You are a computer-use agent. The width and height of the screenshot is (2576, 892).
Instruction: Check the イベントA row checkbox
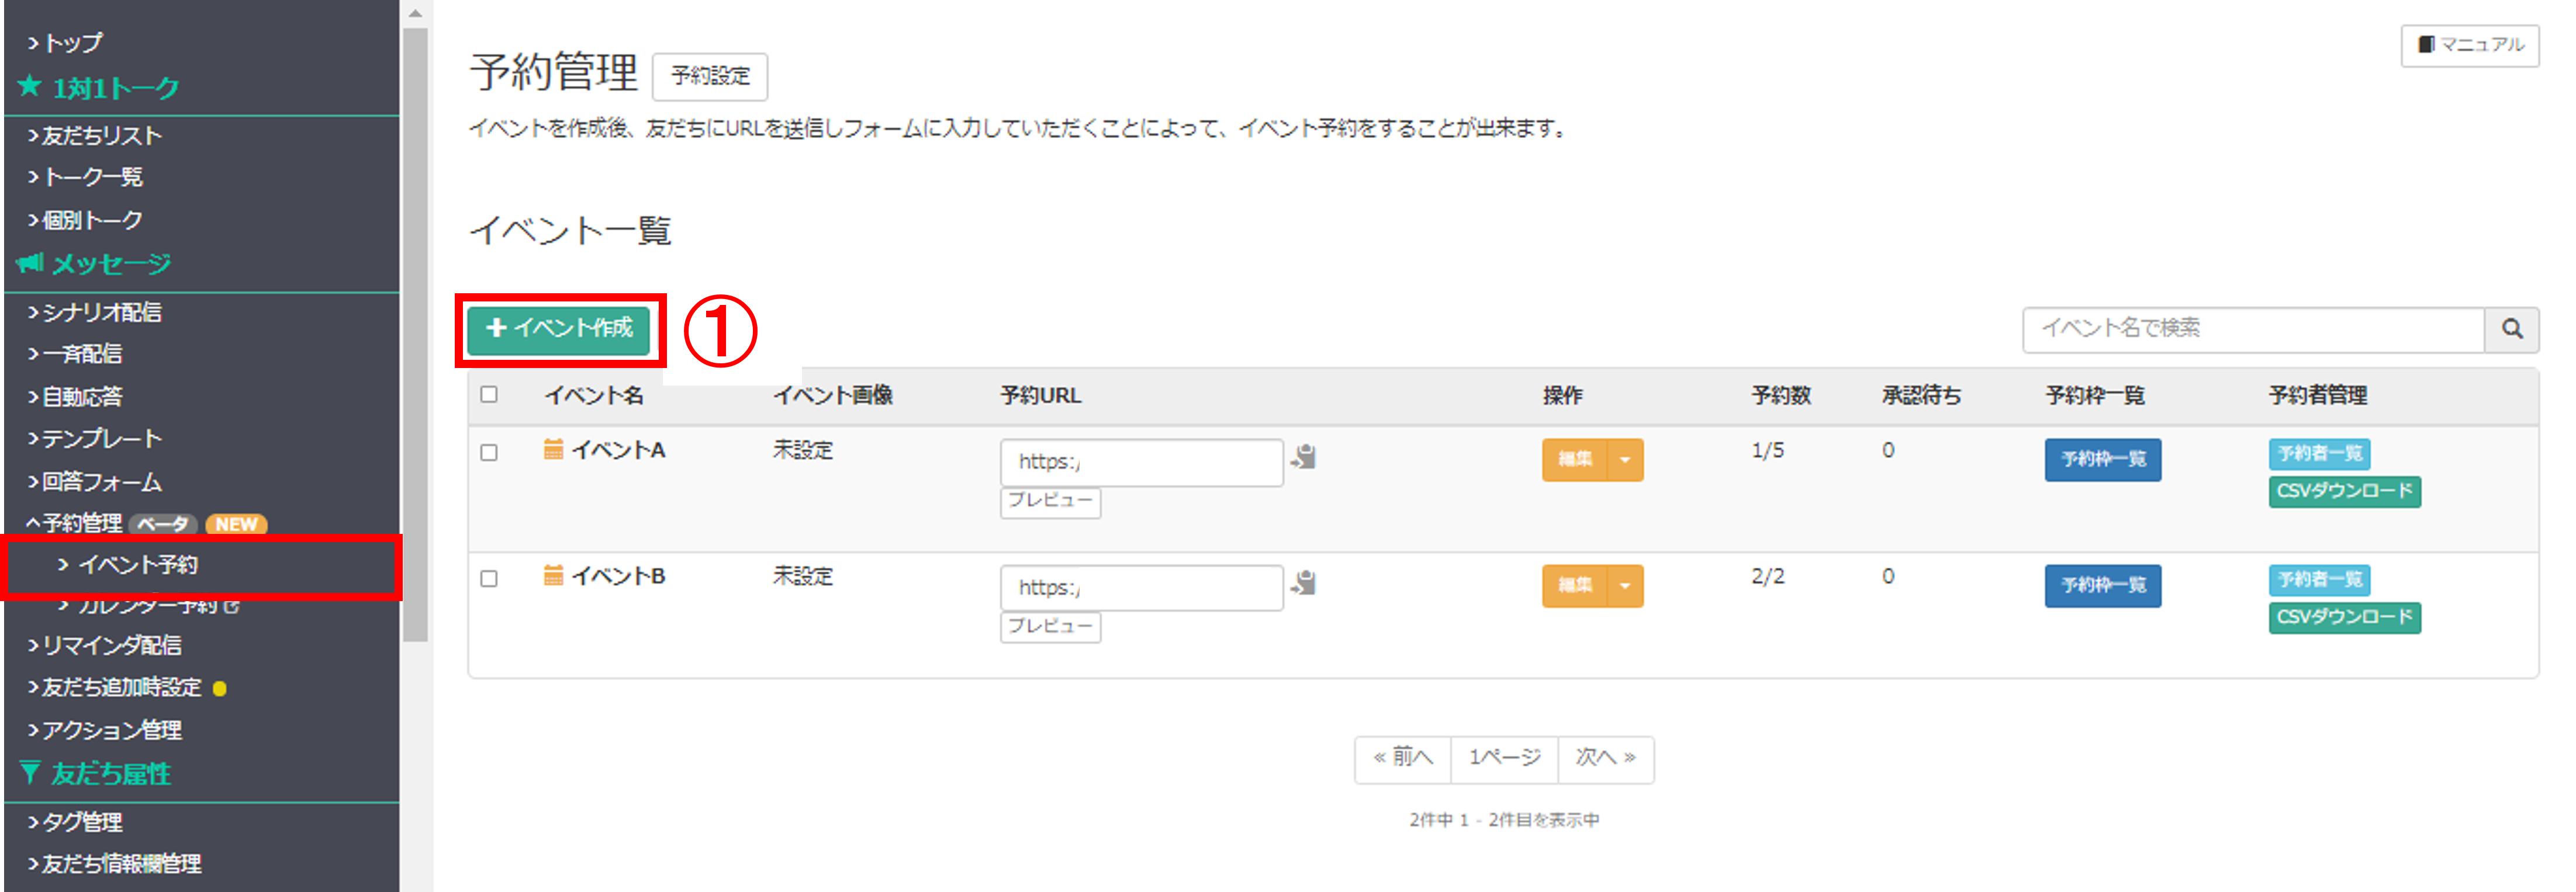pyautogui.click(x=489, y=453)
